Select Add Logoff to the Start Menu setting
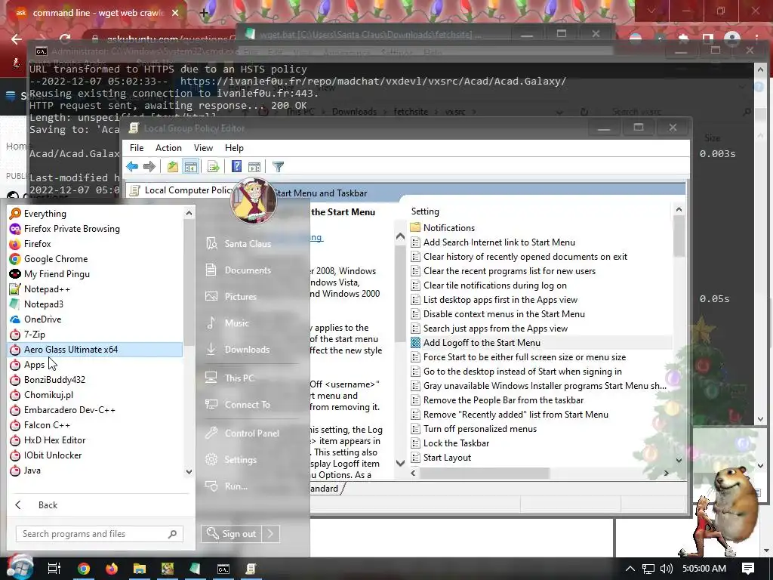This screenshot has height=580, width=773. [482, 343]
